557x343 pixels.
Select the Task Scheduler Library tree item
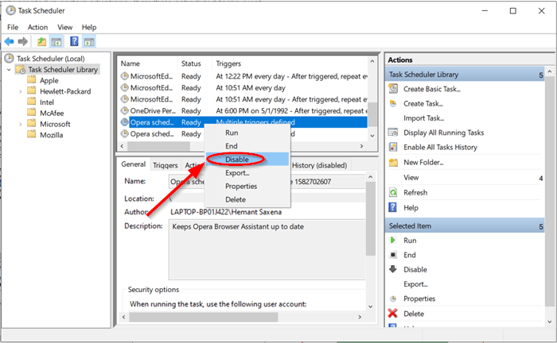63,69
